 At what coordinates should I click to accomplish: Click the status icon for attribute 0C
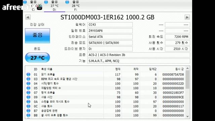tap(28, 106)
